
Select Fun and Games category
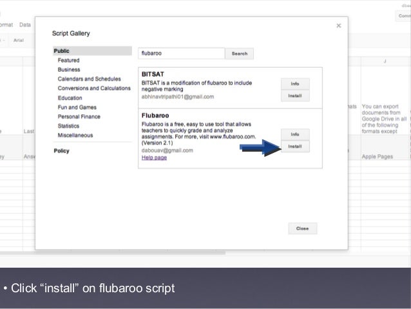coord(77,107)
